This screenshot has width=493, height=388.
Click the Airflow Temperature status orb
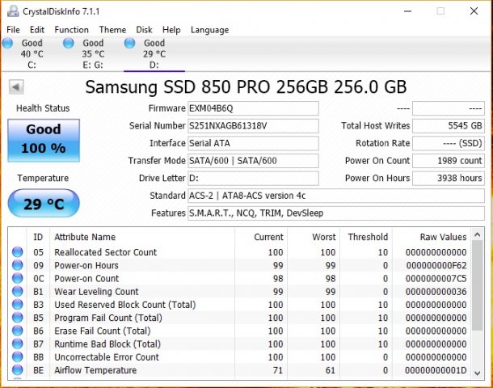(x=18, y=370)
